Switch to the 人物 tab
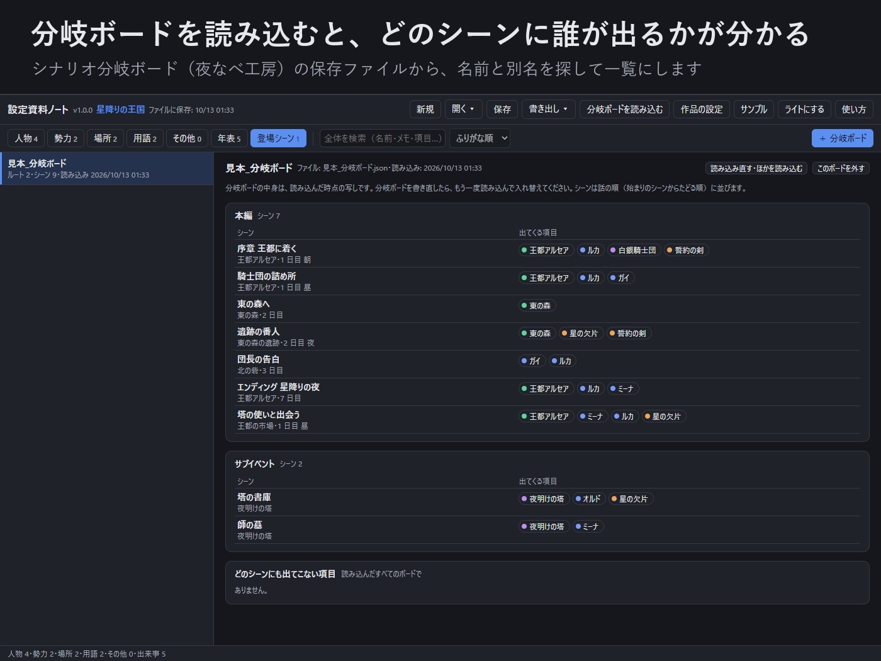This screenshot has height=661, width=881. [26, 138]
